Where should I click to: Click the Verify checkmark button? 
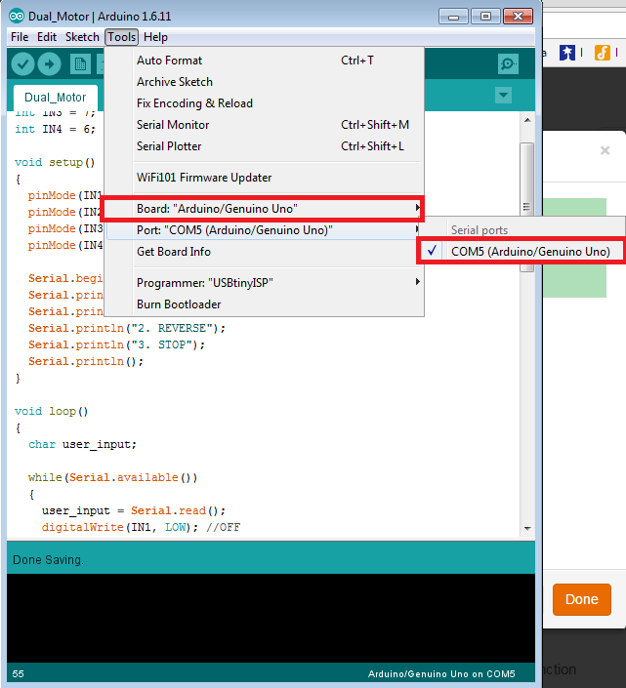22,64
